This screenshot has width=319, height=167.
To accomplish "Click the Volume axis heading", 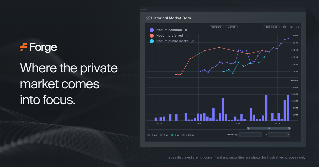I will tap(295, 80).
